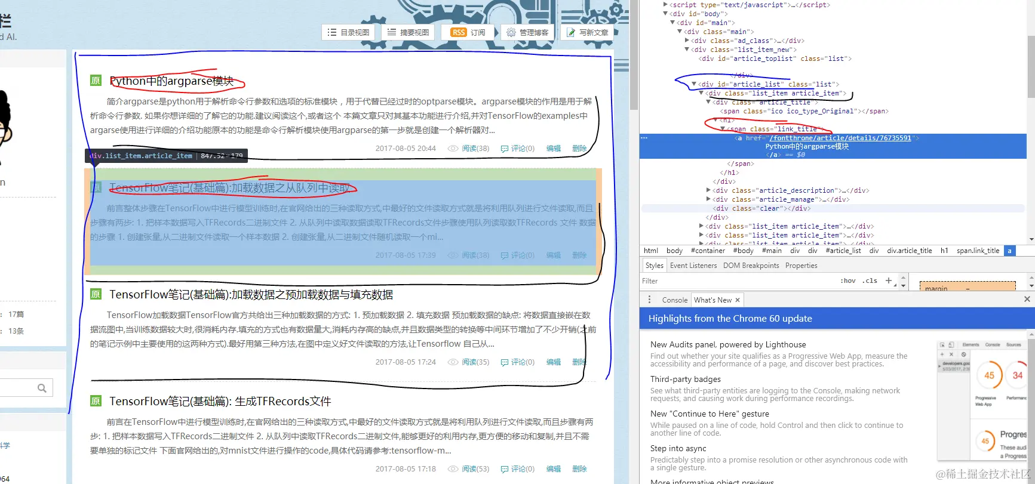Click the 原 badge beside 生成TFRecords文件 article
Viewport: 1035px width, 484px height.
[x=96, y=401]
